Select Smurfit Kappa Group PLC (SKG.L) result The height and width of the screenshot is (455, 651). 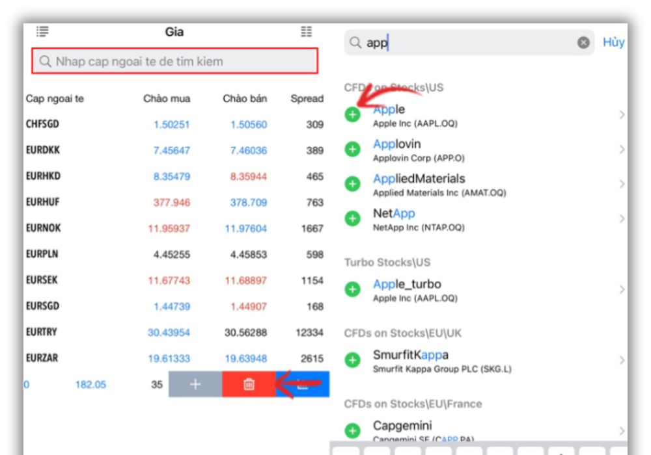pos(442,369)
